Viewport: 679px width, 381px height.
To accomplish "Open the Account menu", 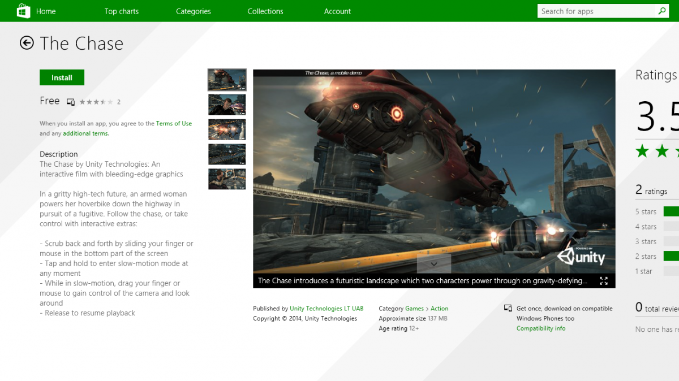I will [x=338, y=11].
